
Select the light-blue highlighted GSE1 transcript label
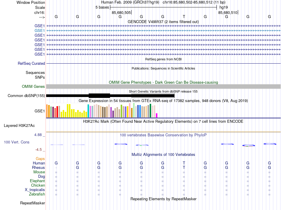(x=39, y=31)
